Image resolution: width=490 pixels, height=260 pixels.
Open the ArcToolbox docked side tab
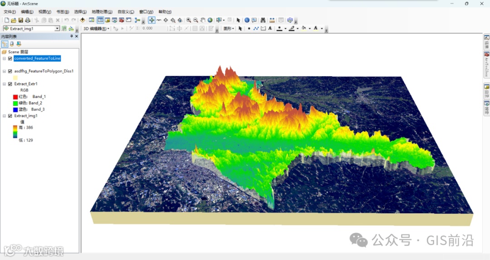(x=486, y=65)
